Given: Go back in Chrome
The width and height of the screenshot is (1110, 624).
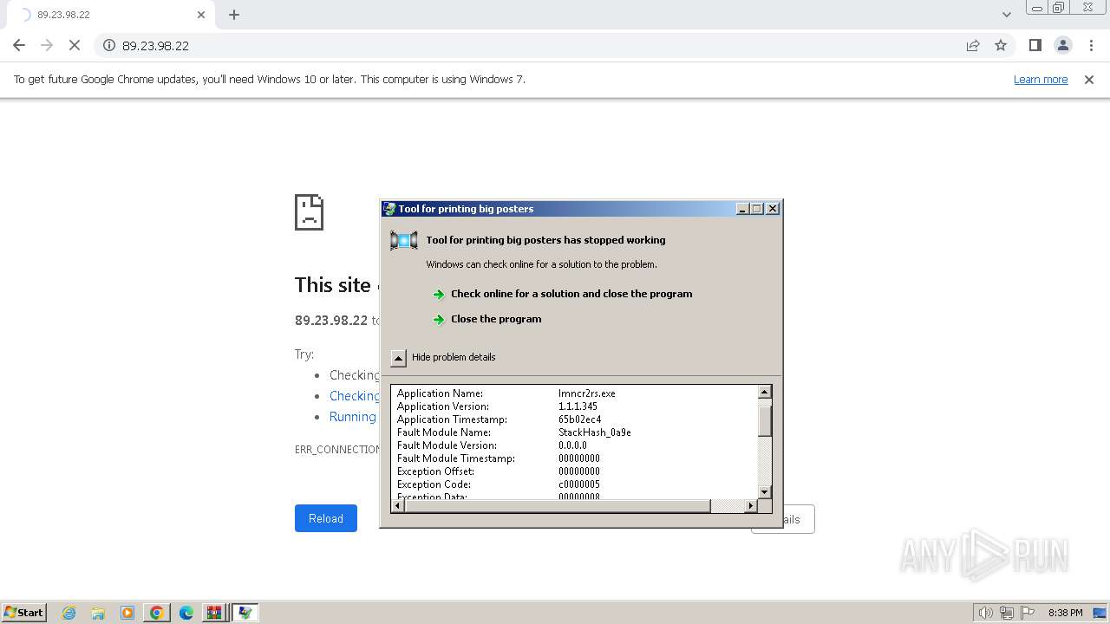Looking at the screenshot, I should click(19, 45).
